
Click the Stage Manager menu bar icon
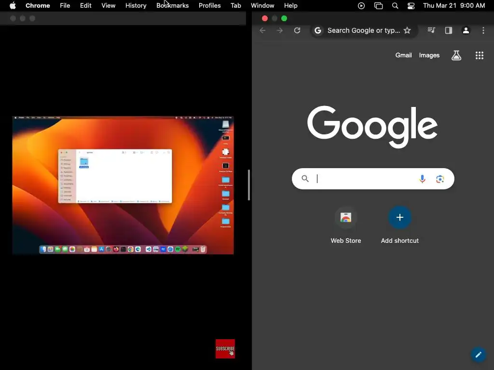click(x=378, y=5)
